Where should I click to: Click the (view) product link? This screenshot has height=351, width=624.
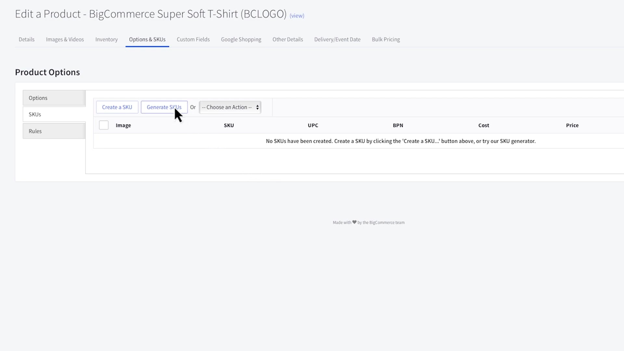[x=297, y=16]
